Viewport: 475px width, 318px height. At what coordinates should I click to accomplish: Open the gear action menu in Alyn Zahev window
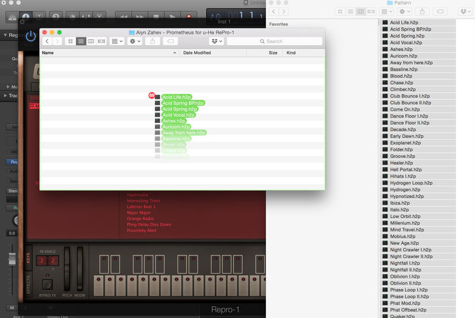[135, 41]
